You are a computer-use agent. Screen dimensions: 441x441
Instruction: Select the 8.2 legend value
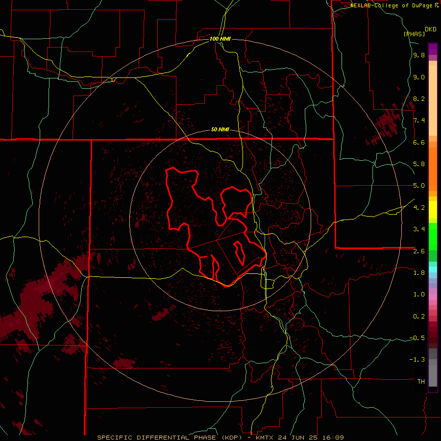coord(419,98)
